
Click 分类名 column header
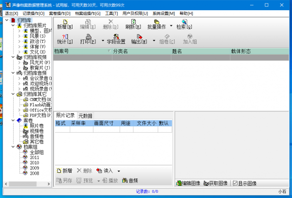click(x=142, y=51)
